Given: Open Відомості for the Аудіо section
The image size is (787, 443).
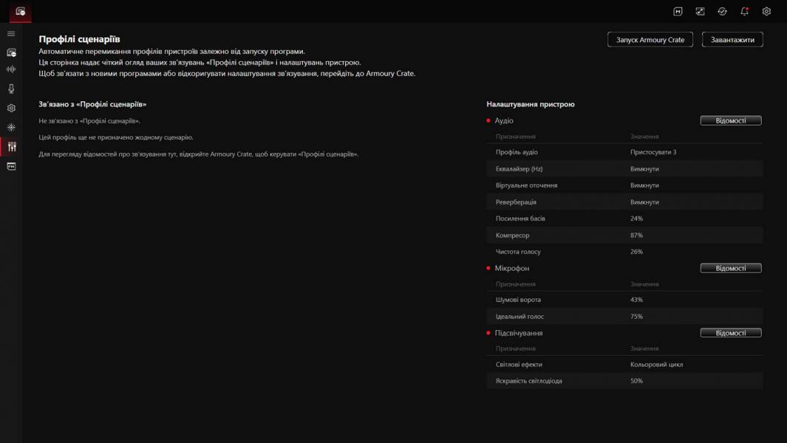Looking at the screenshot, I should (x=731, y=120).
